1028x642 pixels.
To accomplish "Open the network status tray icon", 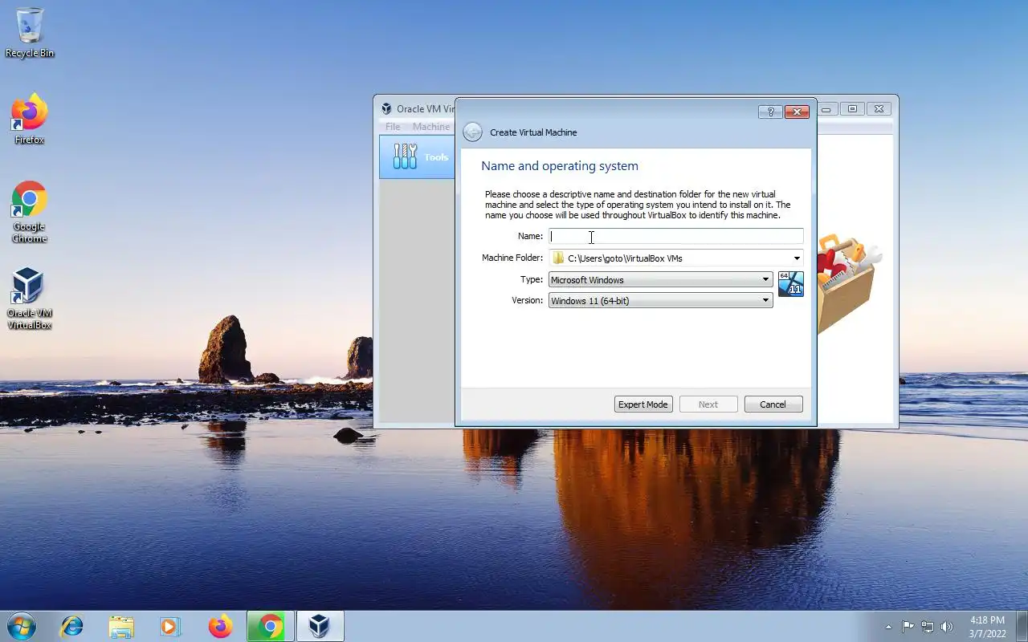I will click(x=928, y=627).
